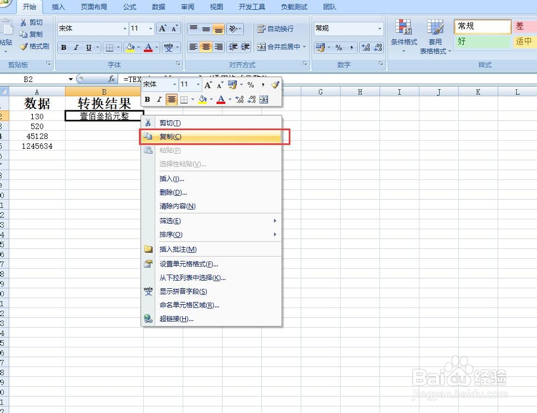Open 套用表格格式 table format gallery
The image size is (537, 413).
tap(435, 37)
